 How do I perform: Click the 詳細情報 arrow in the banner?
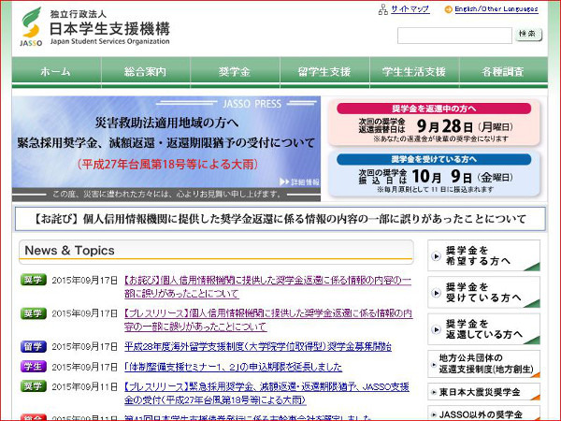click(299, 181)
